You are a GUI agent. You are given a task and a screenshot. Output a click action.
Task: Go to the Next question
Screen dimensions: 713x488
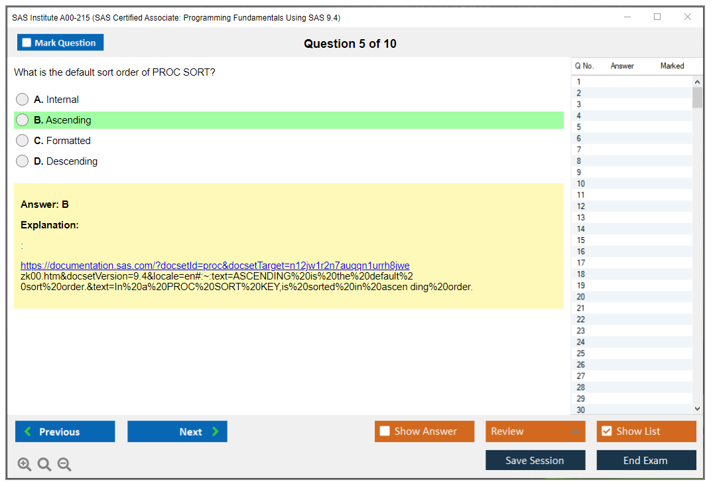(x=177, y=432)
